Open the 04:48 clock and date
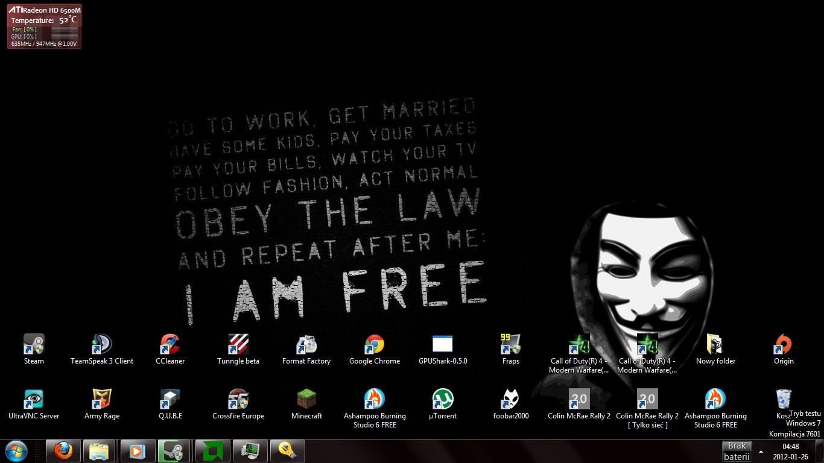This screenshot has width=824, height=463. 790,451
